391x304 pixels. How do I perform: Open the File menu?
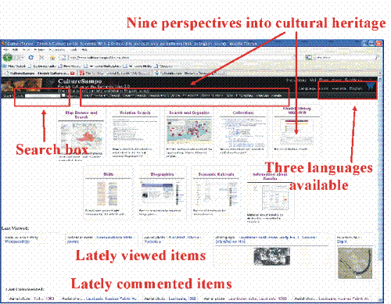pos(6,49)
